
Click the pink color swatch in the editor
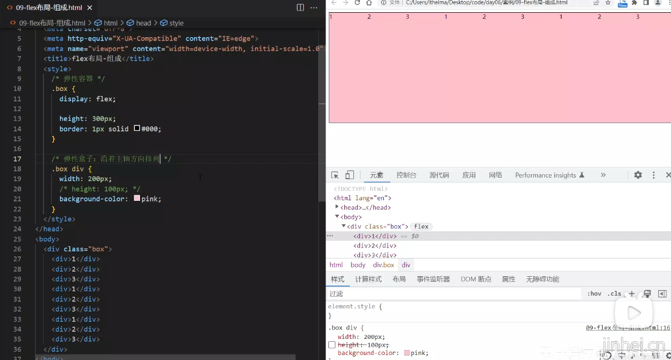pyautogui.click(x=137, y=199)
